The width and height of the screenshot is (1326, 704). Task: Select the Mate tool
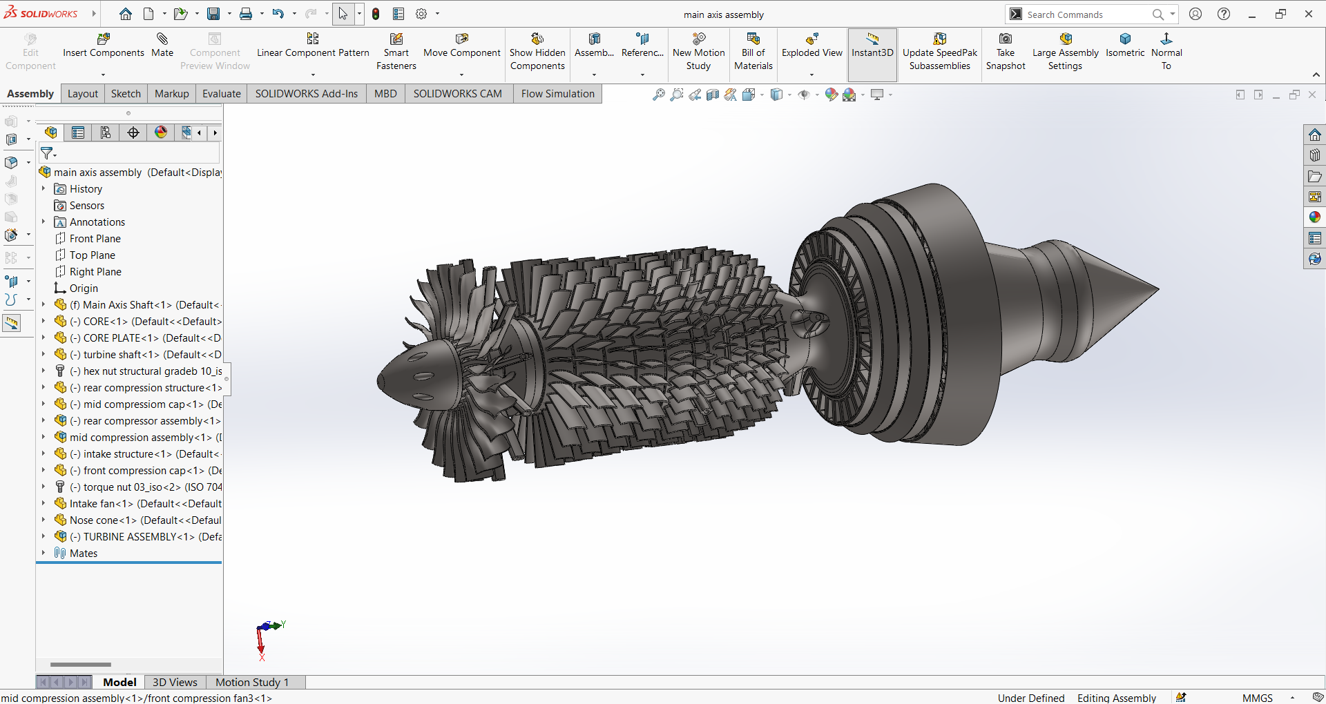162,46
